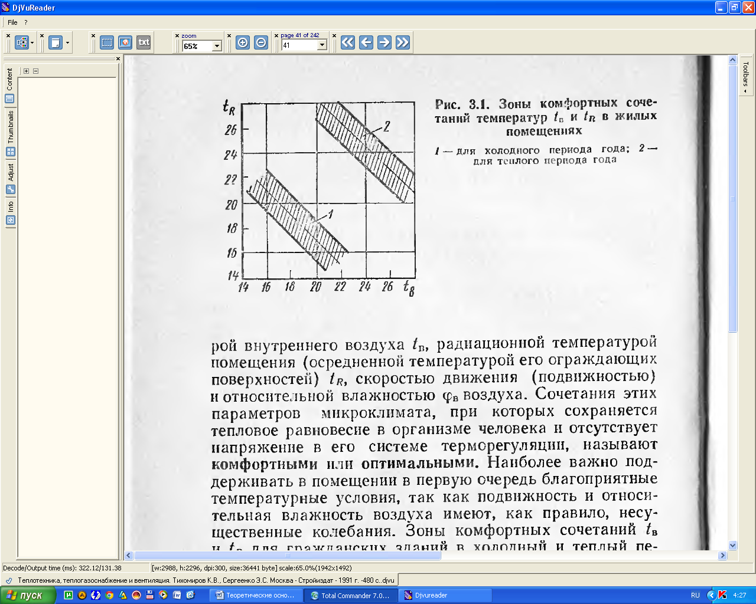Click the vertical scrollbar up arrow
This screenshot has height=604, width=756.
click(733, 60)
